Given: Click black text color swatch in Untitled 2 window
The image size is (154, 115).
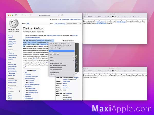Looking at the screenshot, I should point(113,71).
